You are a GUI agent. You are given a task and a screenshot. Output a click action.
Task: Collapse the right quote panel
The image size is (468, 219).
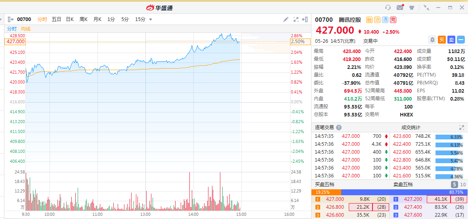305,19
